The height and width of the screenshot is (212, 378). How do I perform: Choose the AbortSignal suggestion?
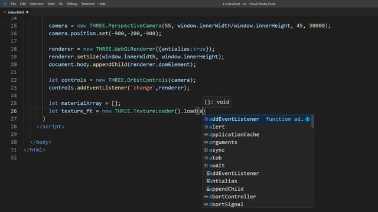[257, 204]
